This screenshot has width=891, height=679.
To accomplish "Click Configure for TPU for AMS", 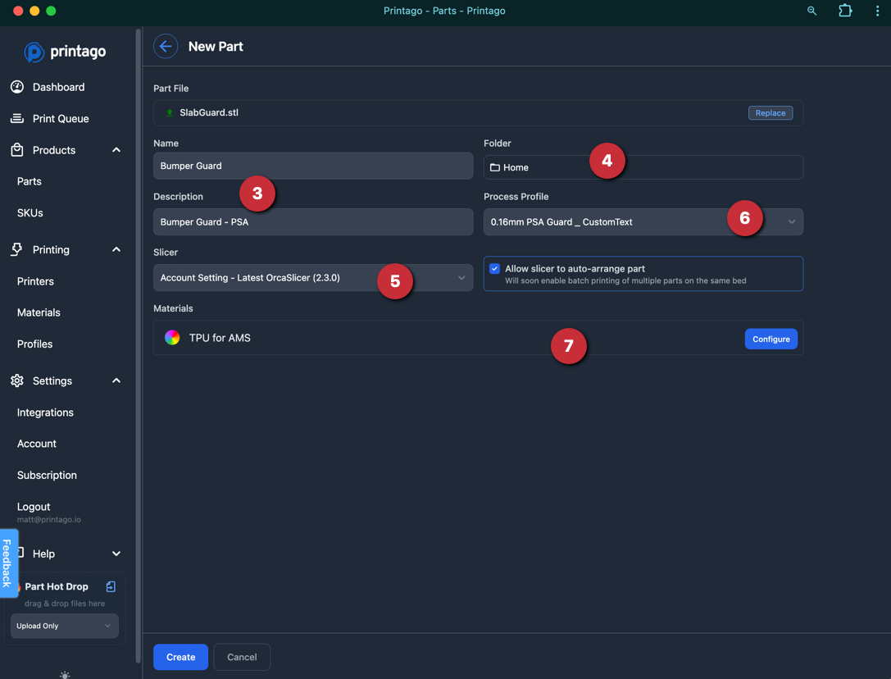I will pyautogui.click(x=771, y=339).
